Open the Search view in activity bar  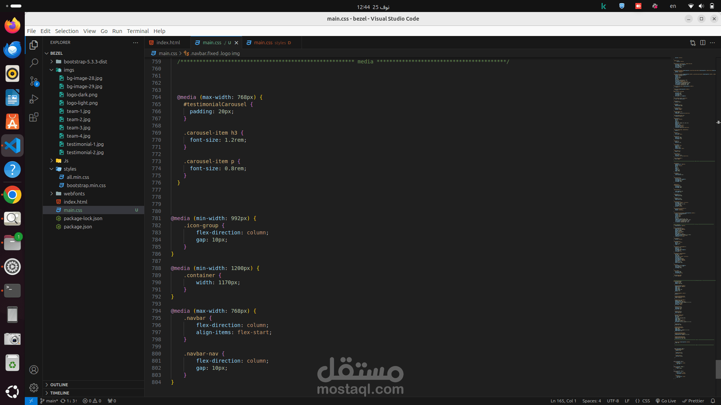pos(34,63)
